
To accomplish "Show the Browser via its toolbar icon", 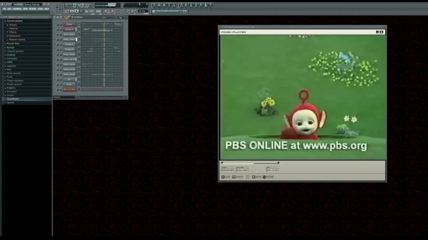I will pos(169,5).
